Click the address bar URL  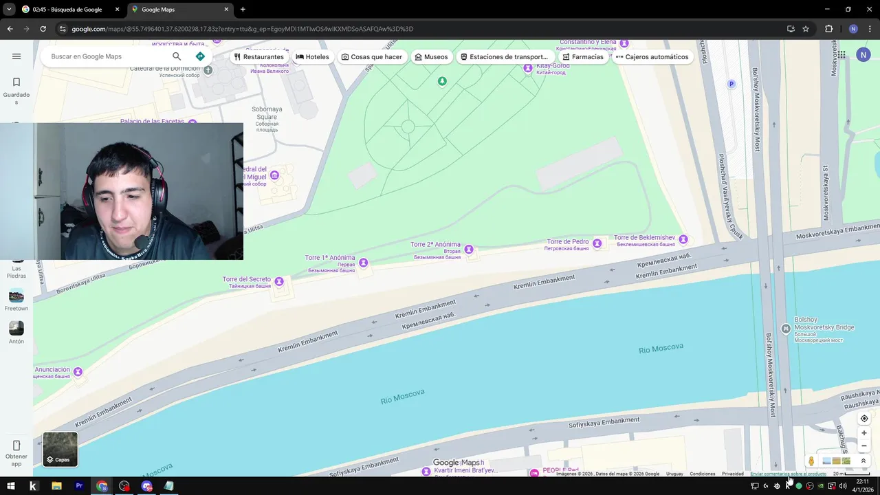tap(243, 29)
